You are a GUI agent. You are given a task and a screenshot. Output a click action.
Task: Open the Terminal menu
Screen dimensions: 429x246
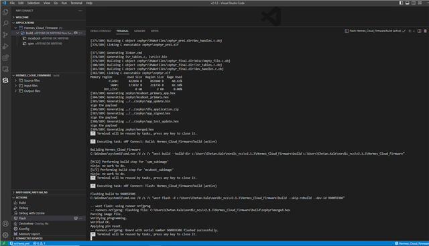coord(76,3)
